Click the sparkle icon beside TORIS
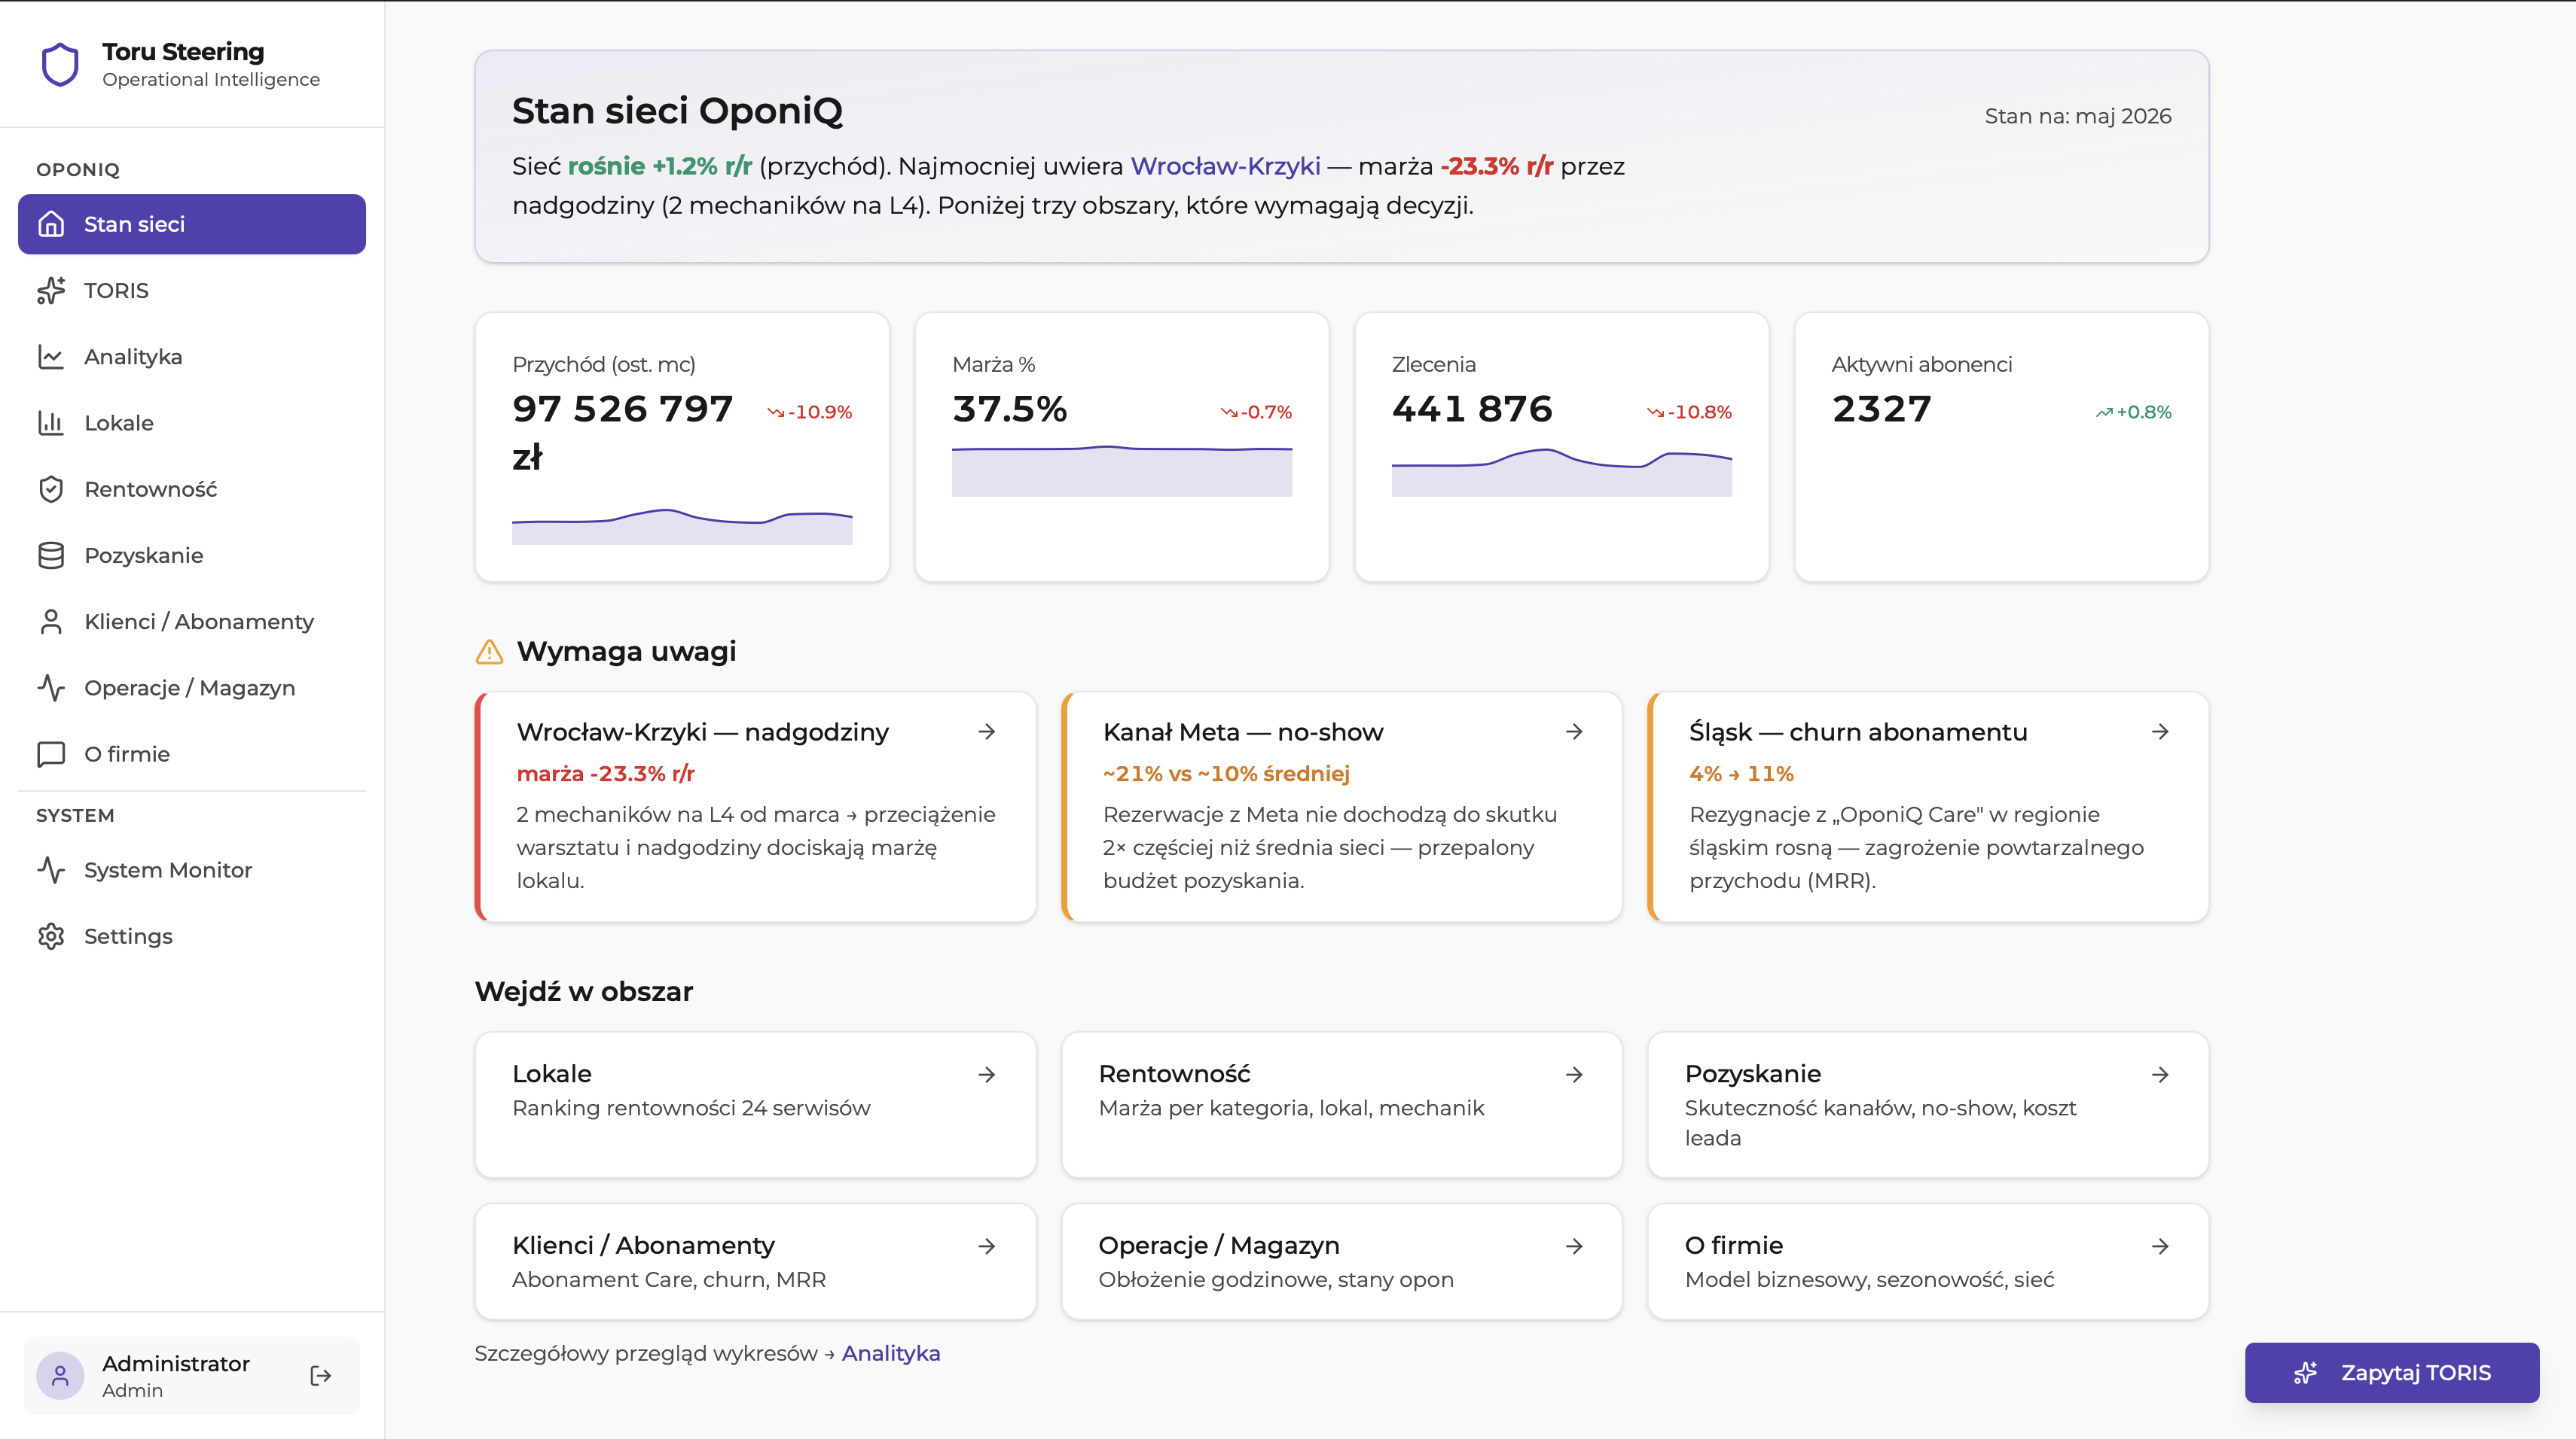 (x=51, y=291)
